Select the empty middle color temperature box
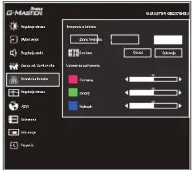The image size is (192, 170). 125,40
